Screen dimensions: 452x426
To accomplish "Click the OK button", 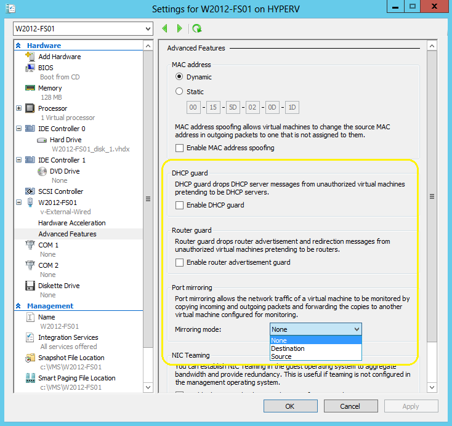I will (x=290, y=406).
